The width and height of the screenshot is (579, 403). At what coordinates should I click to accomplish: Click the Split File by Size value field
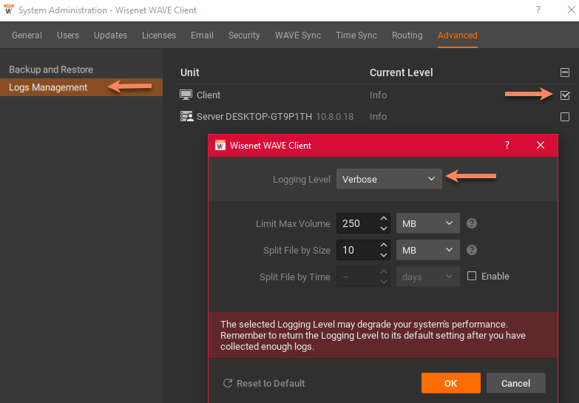[358, 250]
